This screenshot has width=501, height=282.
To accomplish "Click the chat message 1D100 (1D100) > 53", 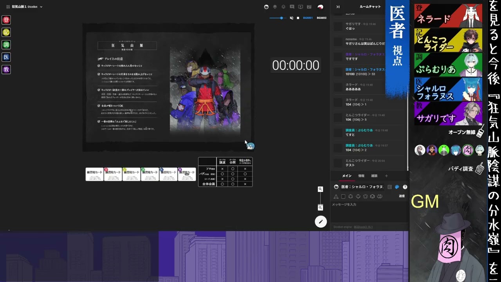I will [x=360, y=74].
